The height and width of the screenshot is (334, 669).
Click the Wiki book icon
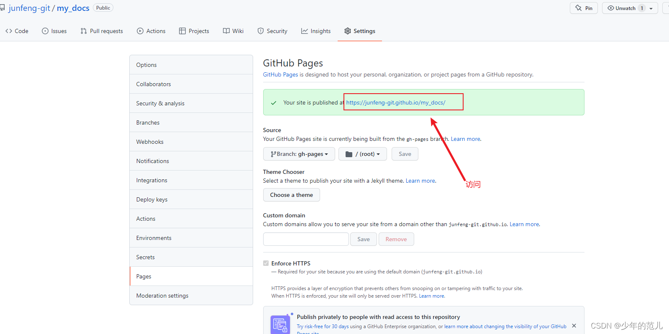[x=226, y=31]
